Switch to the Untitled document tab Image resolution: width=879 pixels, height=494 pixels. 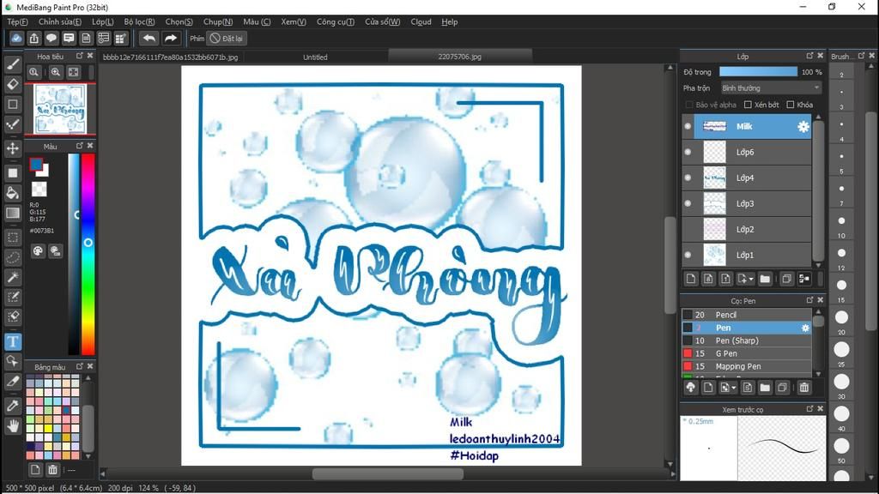point(315,57)
